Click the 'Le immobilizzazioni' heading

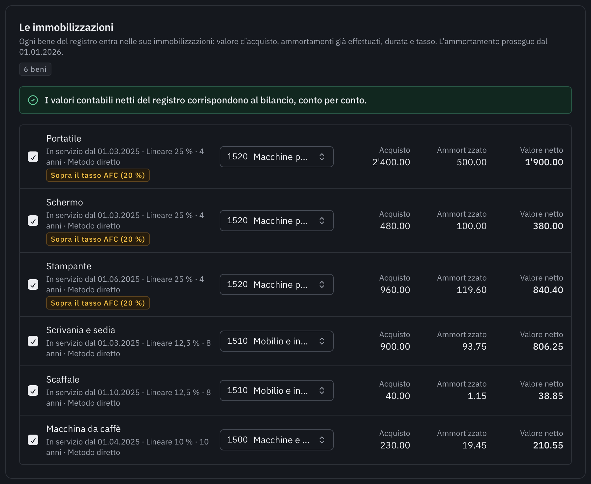(66, 27)
